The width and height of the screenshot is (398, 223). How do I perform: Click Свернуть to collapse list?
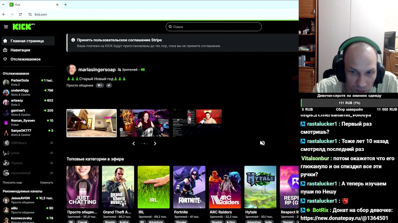[46, 182]
